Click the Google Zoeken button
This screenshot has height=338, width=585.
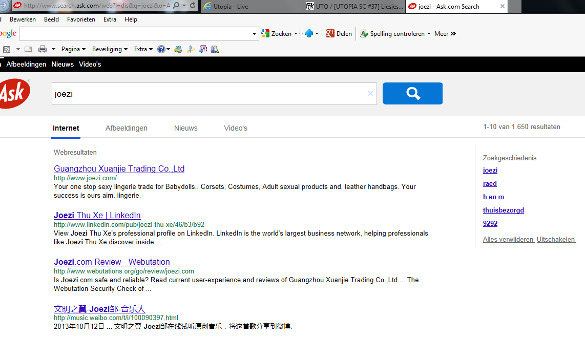277,34
